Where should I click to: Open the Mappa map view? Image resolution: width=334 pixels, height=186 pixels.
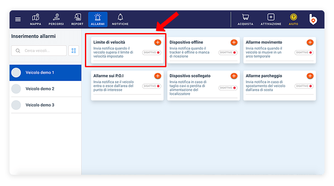[x=35, y=19]
